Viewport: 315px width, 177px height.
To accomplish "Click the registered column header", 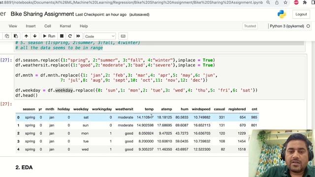I will pos(237,109).
